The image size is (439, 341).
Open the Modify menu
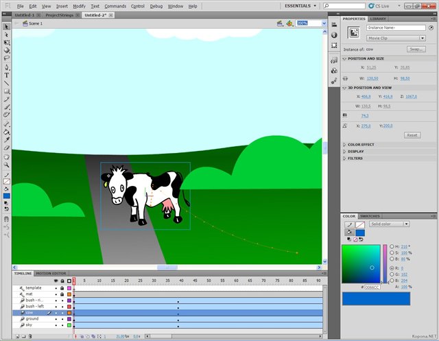[79, 6]
